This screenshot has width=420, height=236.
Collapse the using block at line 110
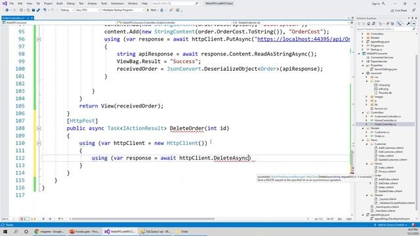[x=39, y=143]
